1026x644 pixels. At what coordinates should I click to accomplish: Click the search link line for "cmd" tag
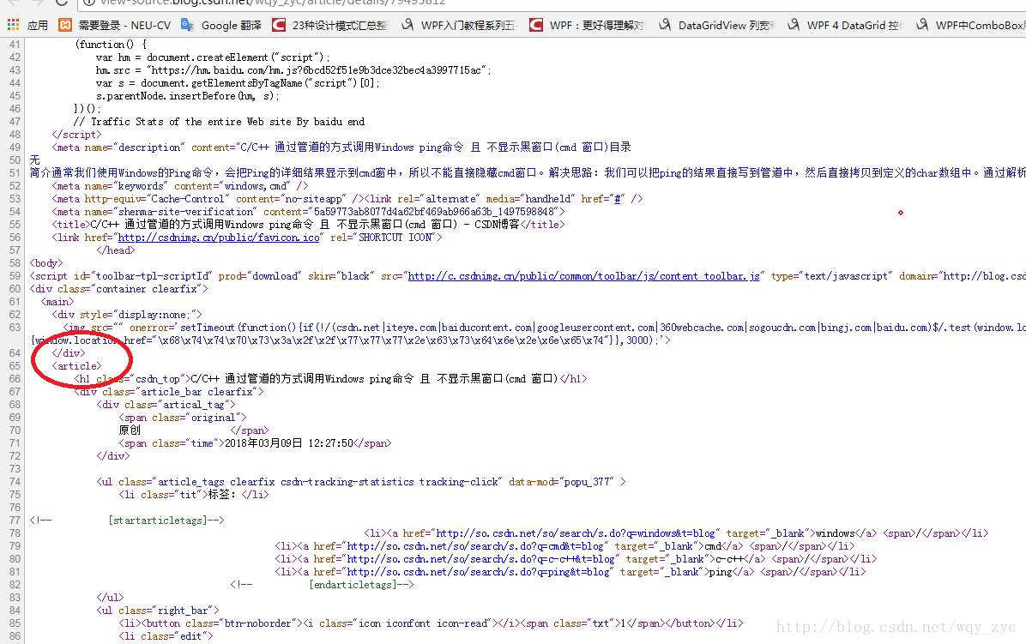click(564, 546)
